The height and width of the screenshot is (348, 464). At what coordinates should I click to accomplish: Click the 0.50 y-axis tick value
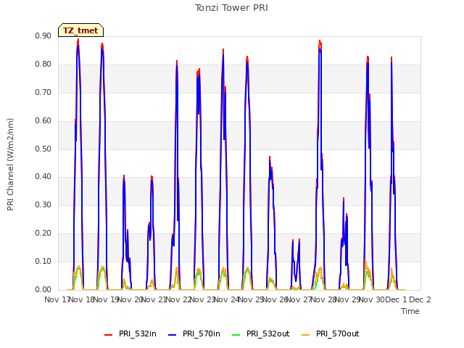(x=43, y=149)
